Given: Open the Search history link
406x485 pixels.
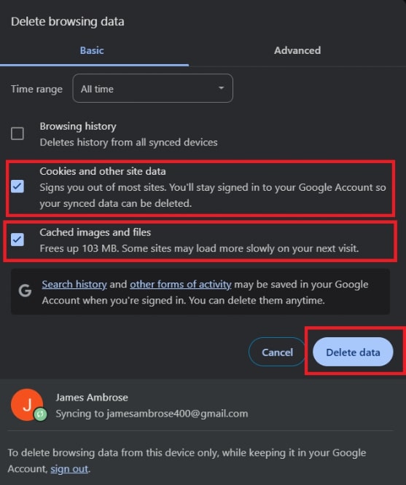Looking at the screenshot, I should [74, 284].
